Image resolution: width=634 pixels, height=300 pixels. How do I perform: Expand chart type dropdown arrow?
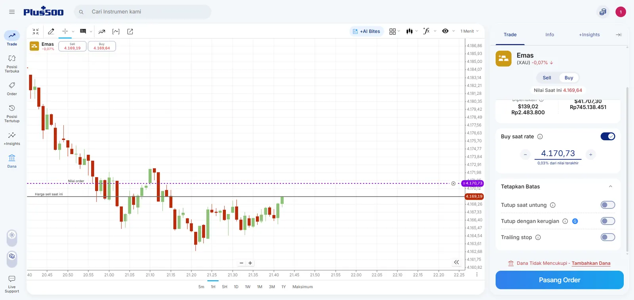(416, 31)
